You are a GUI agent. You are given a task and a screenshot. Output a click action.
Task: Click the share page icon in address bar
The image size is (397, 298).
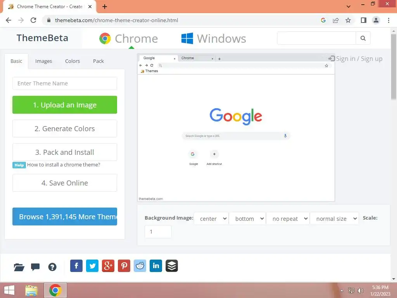coord(336,20)
